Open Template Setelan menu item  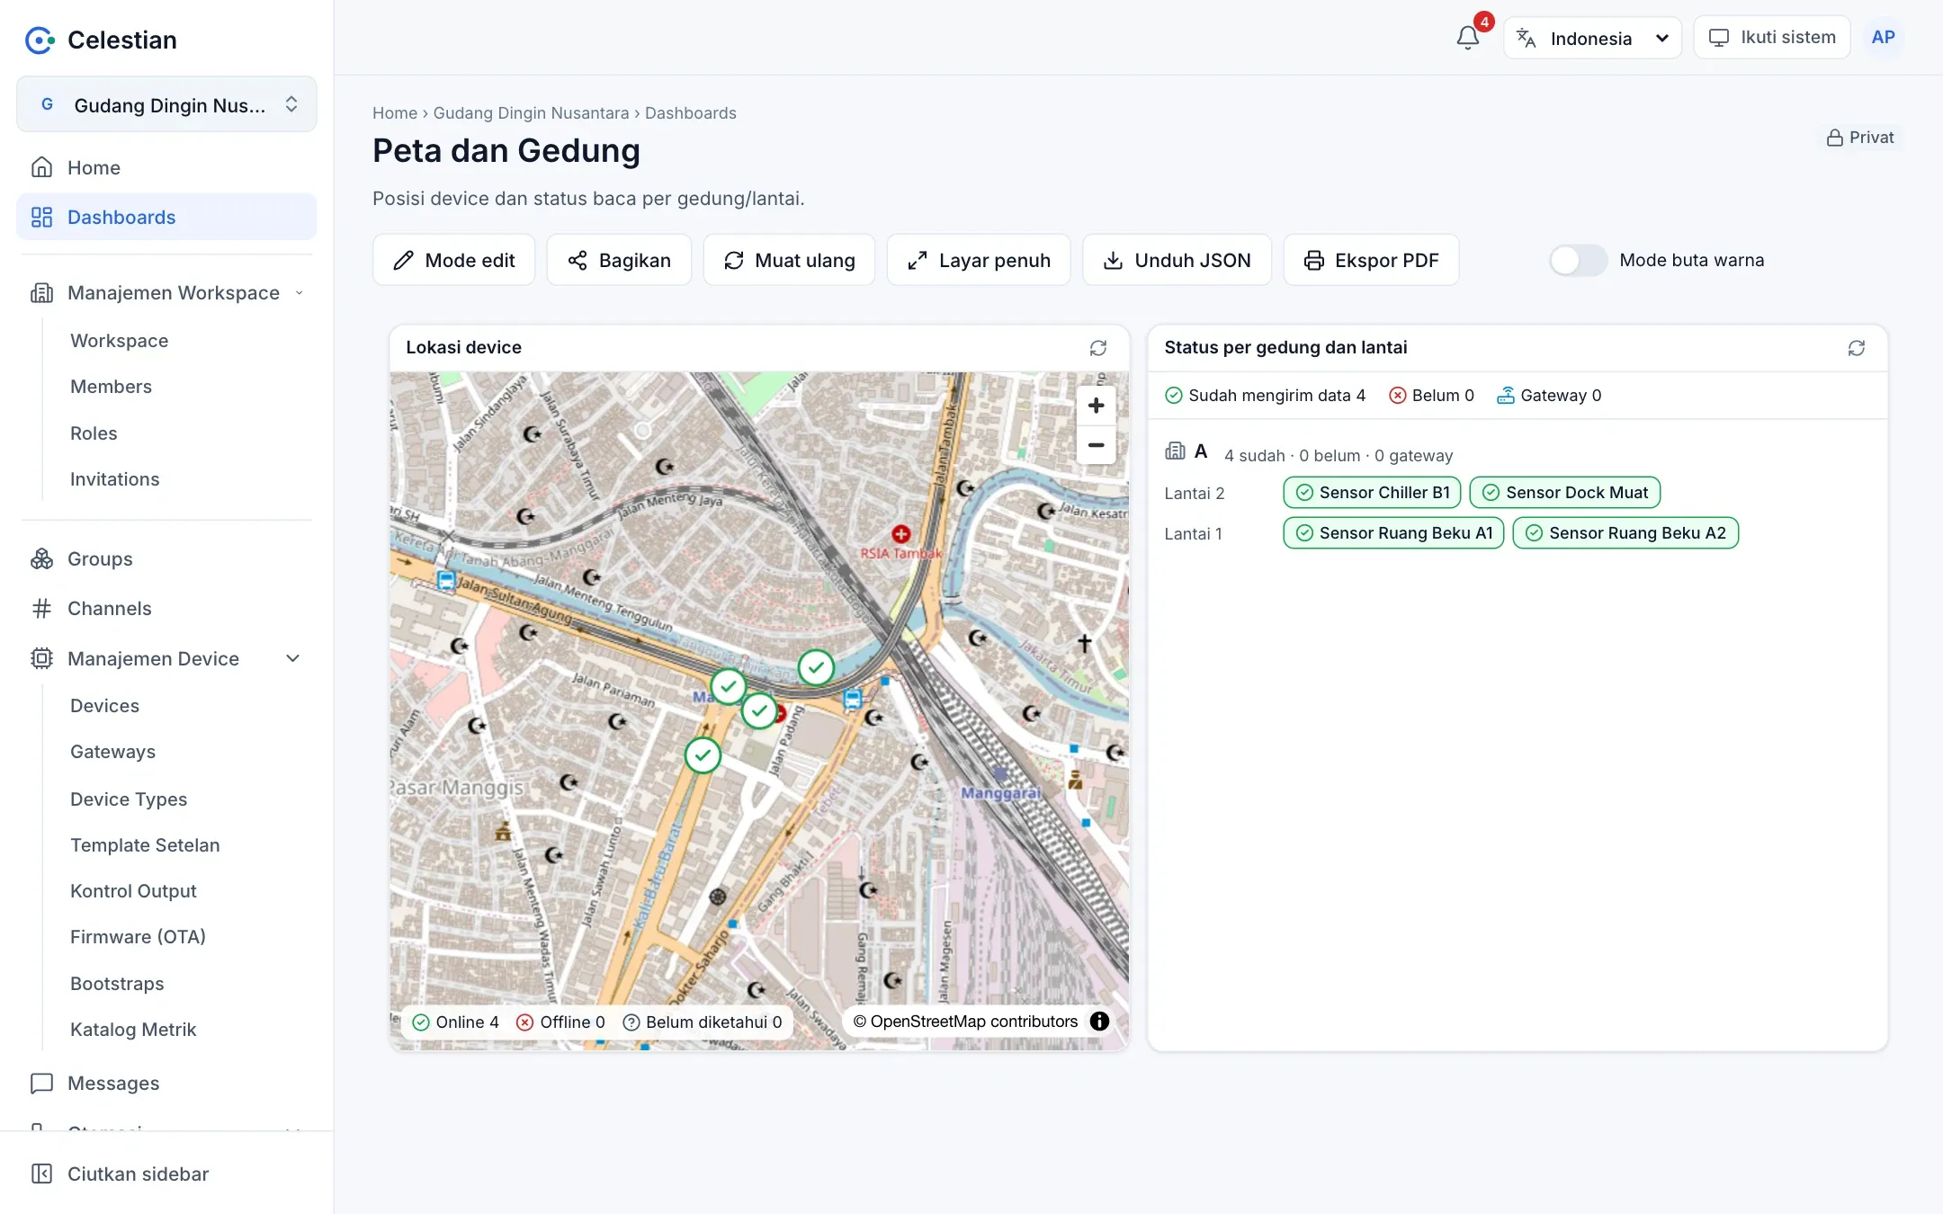[145, 845]
